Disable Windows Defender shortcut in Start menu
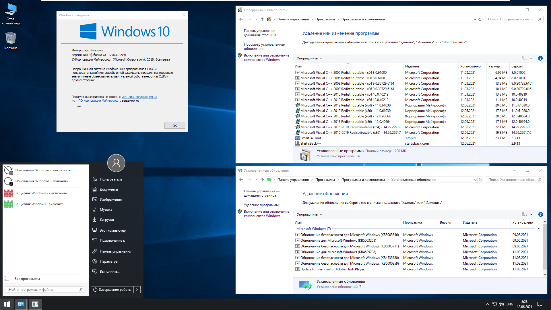The image size is (551, 310). (x=40, y=193)
